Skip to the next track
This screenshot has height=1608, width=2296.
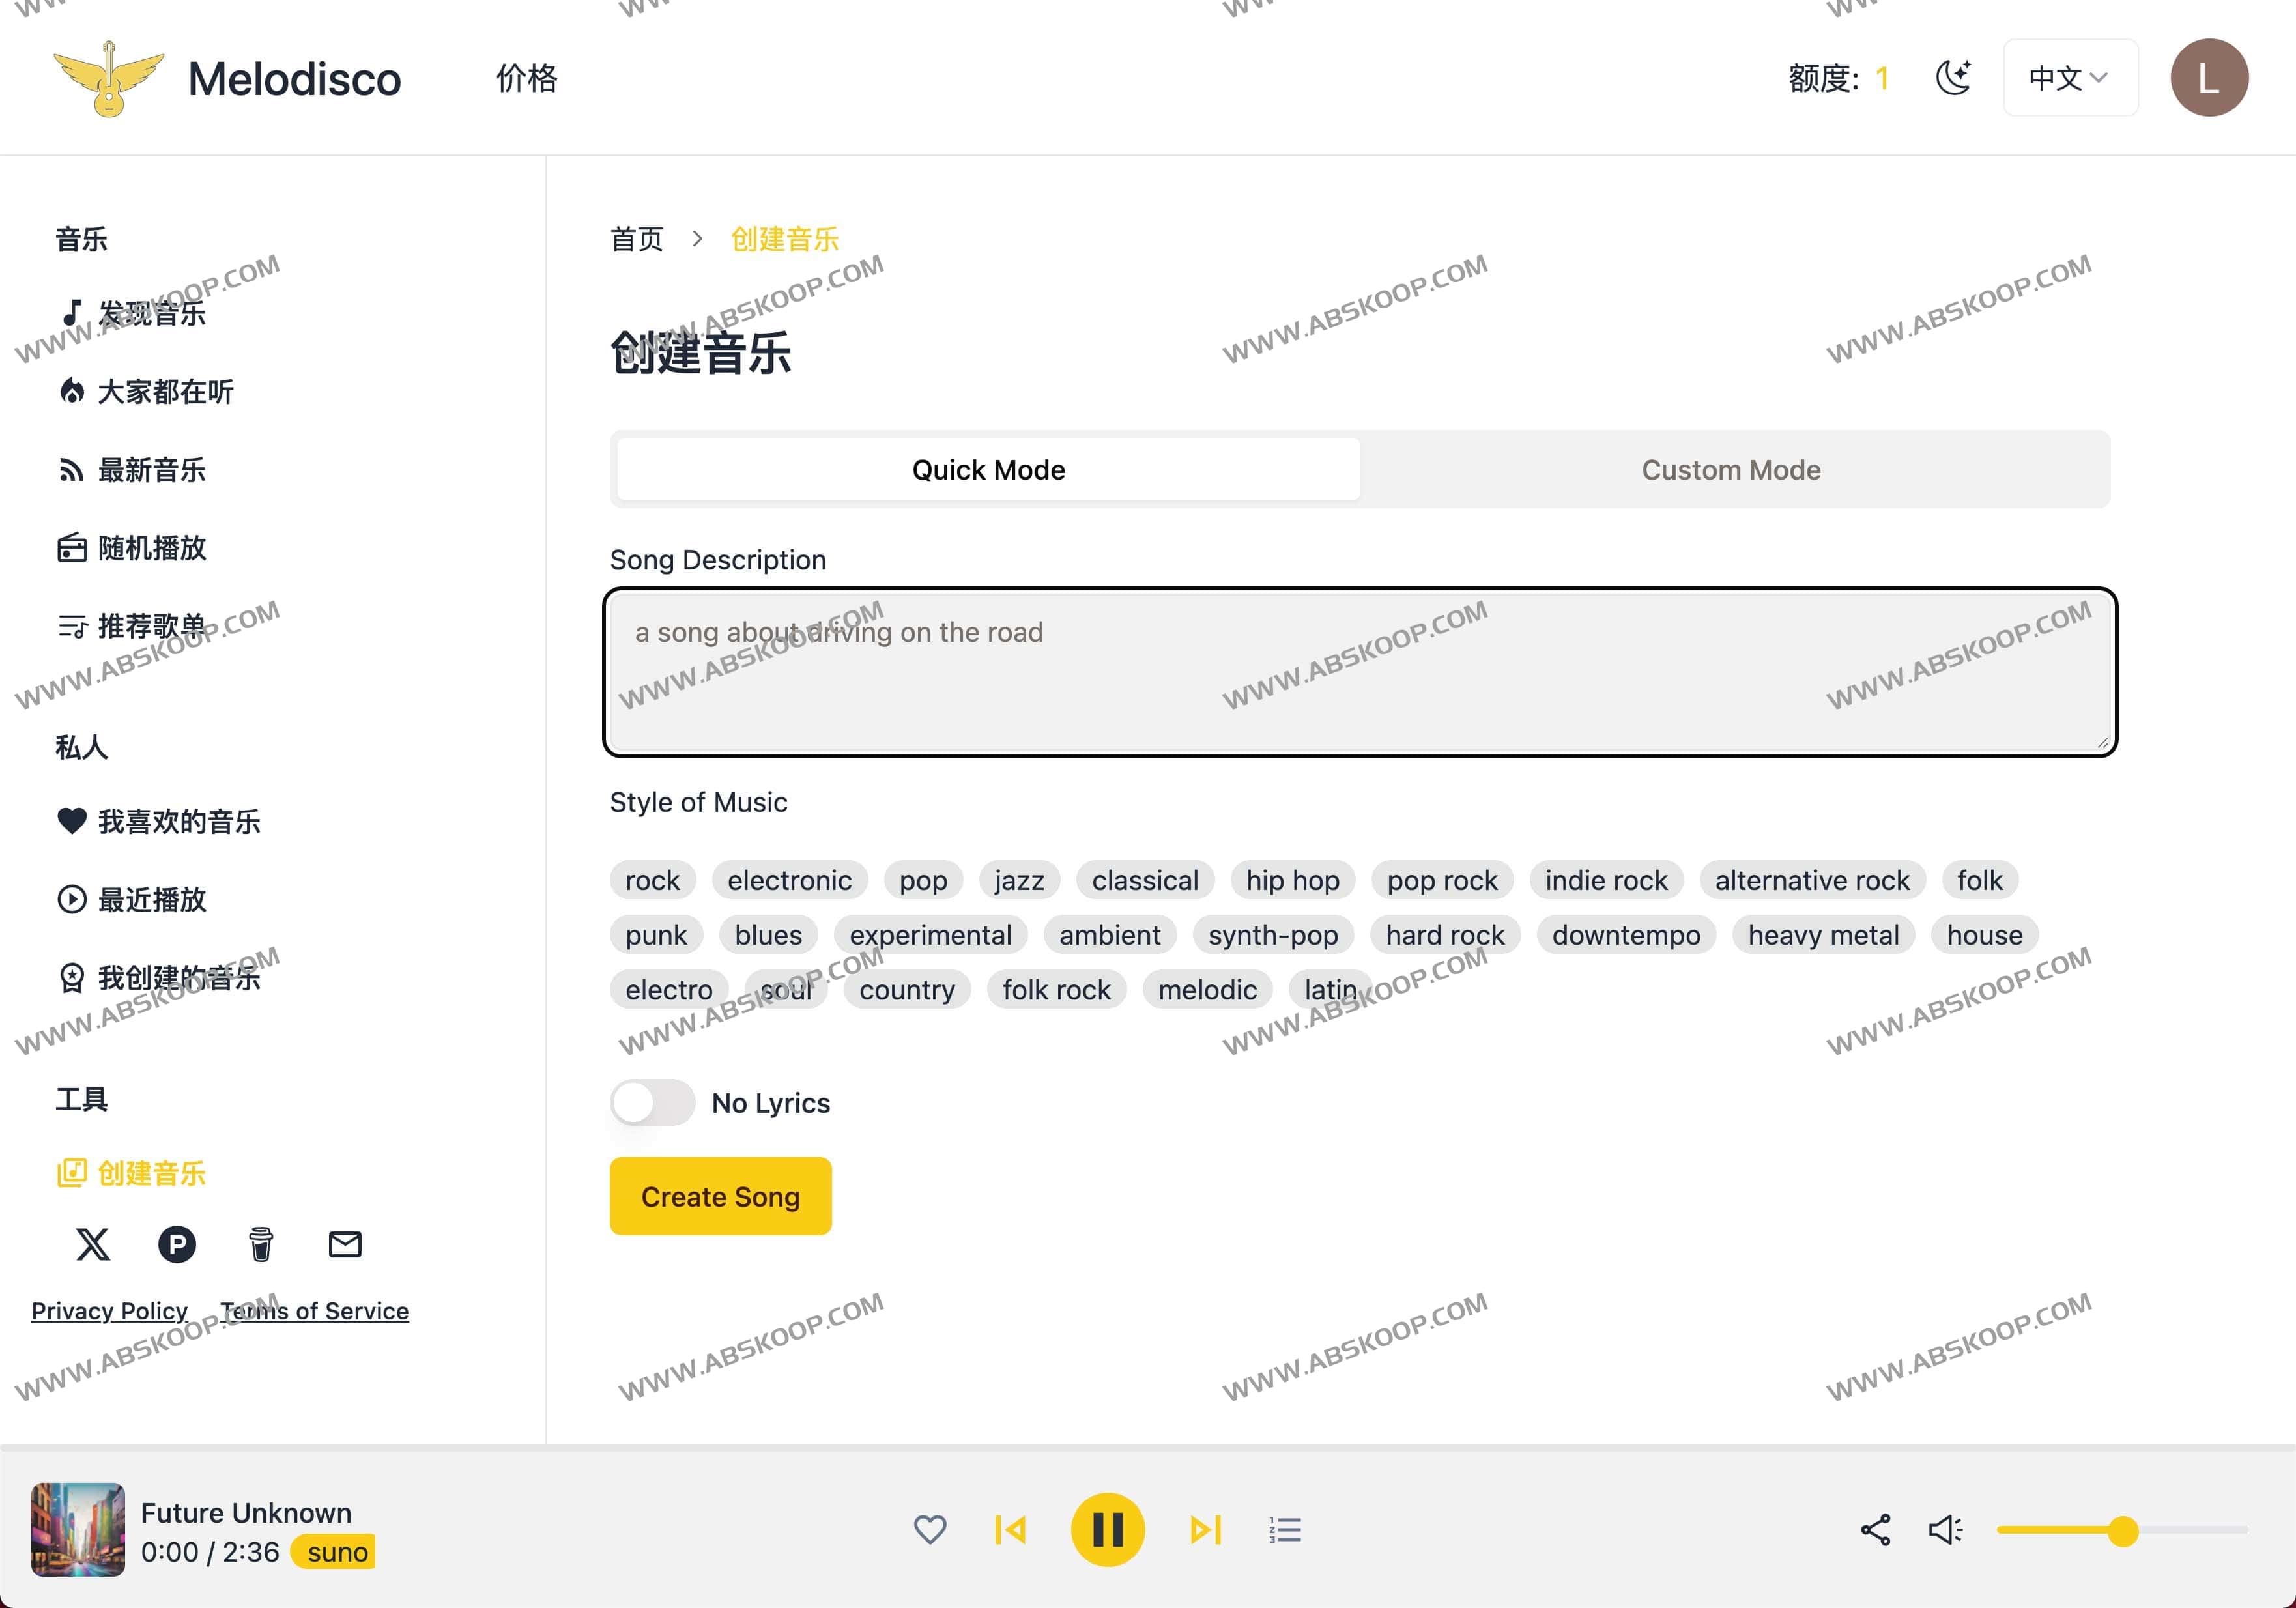(x=1205, y=1530)
